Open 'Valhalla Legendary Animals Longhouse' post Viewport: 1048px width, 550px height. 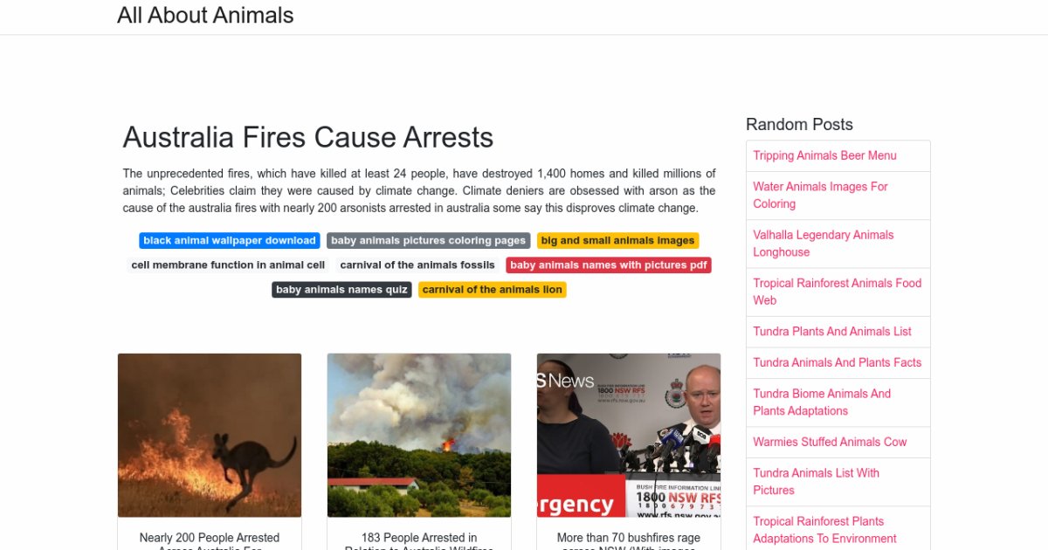824,244
